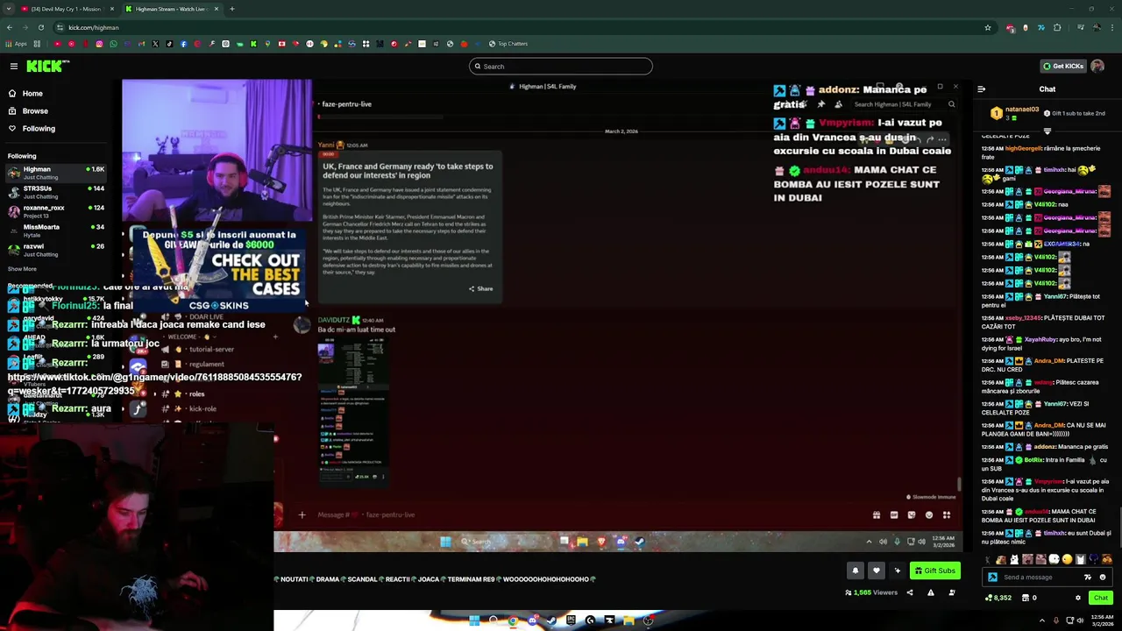
Task: Collapse the chat panel arrow icon
Action: point(981,89)
